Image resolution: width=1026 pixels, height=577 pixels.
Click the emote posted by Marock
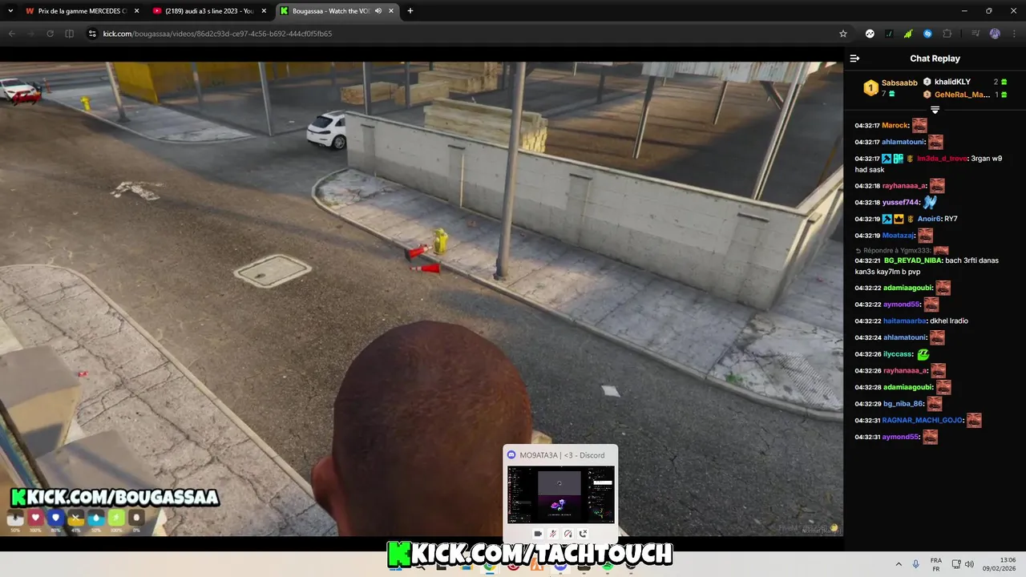919,126
